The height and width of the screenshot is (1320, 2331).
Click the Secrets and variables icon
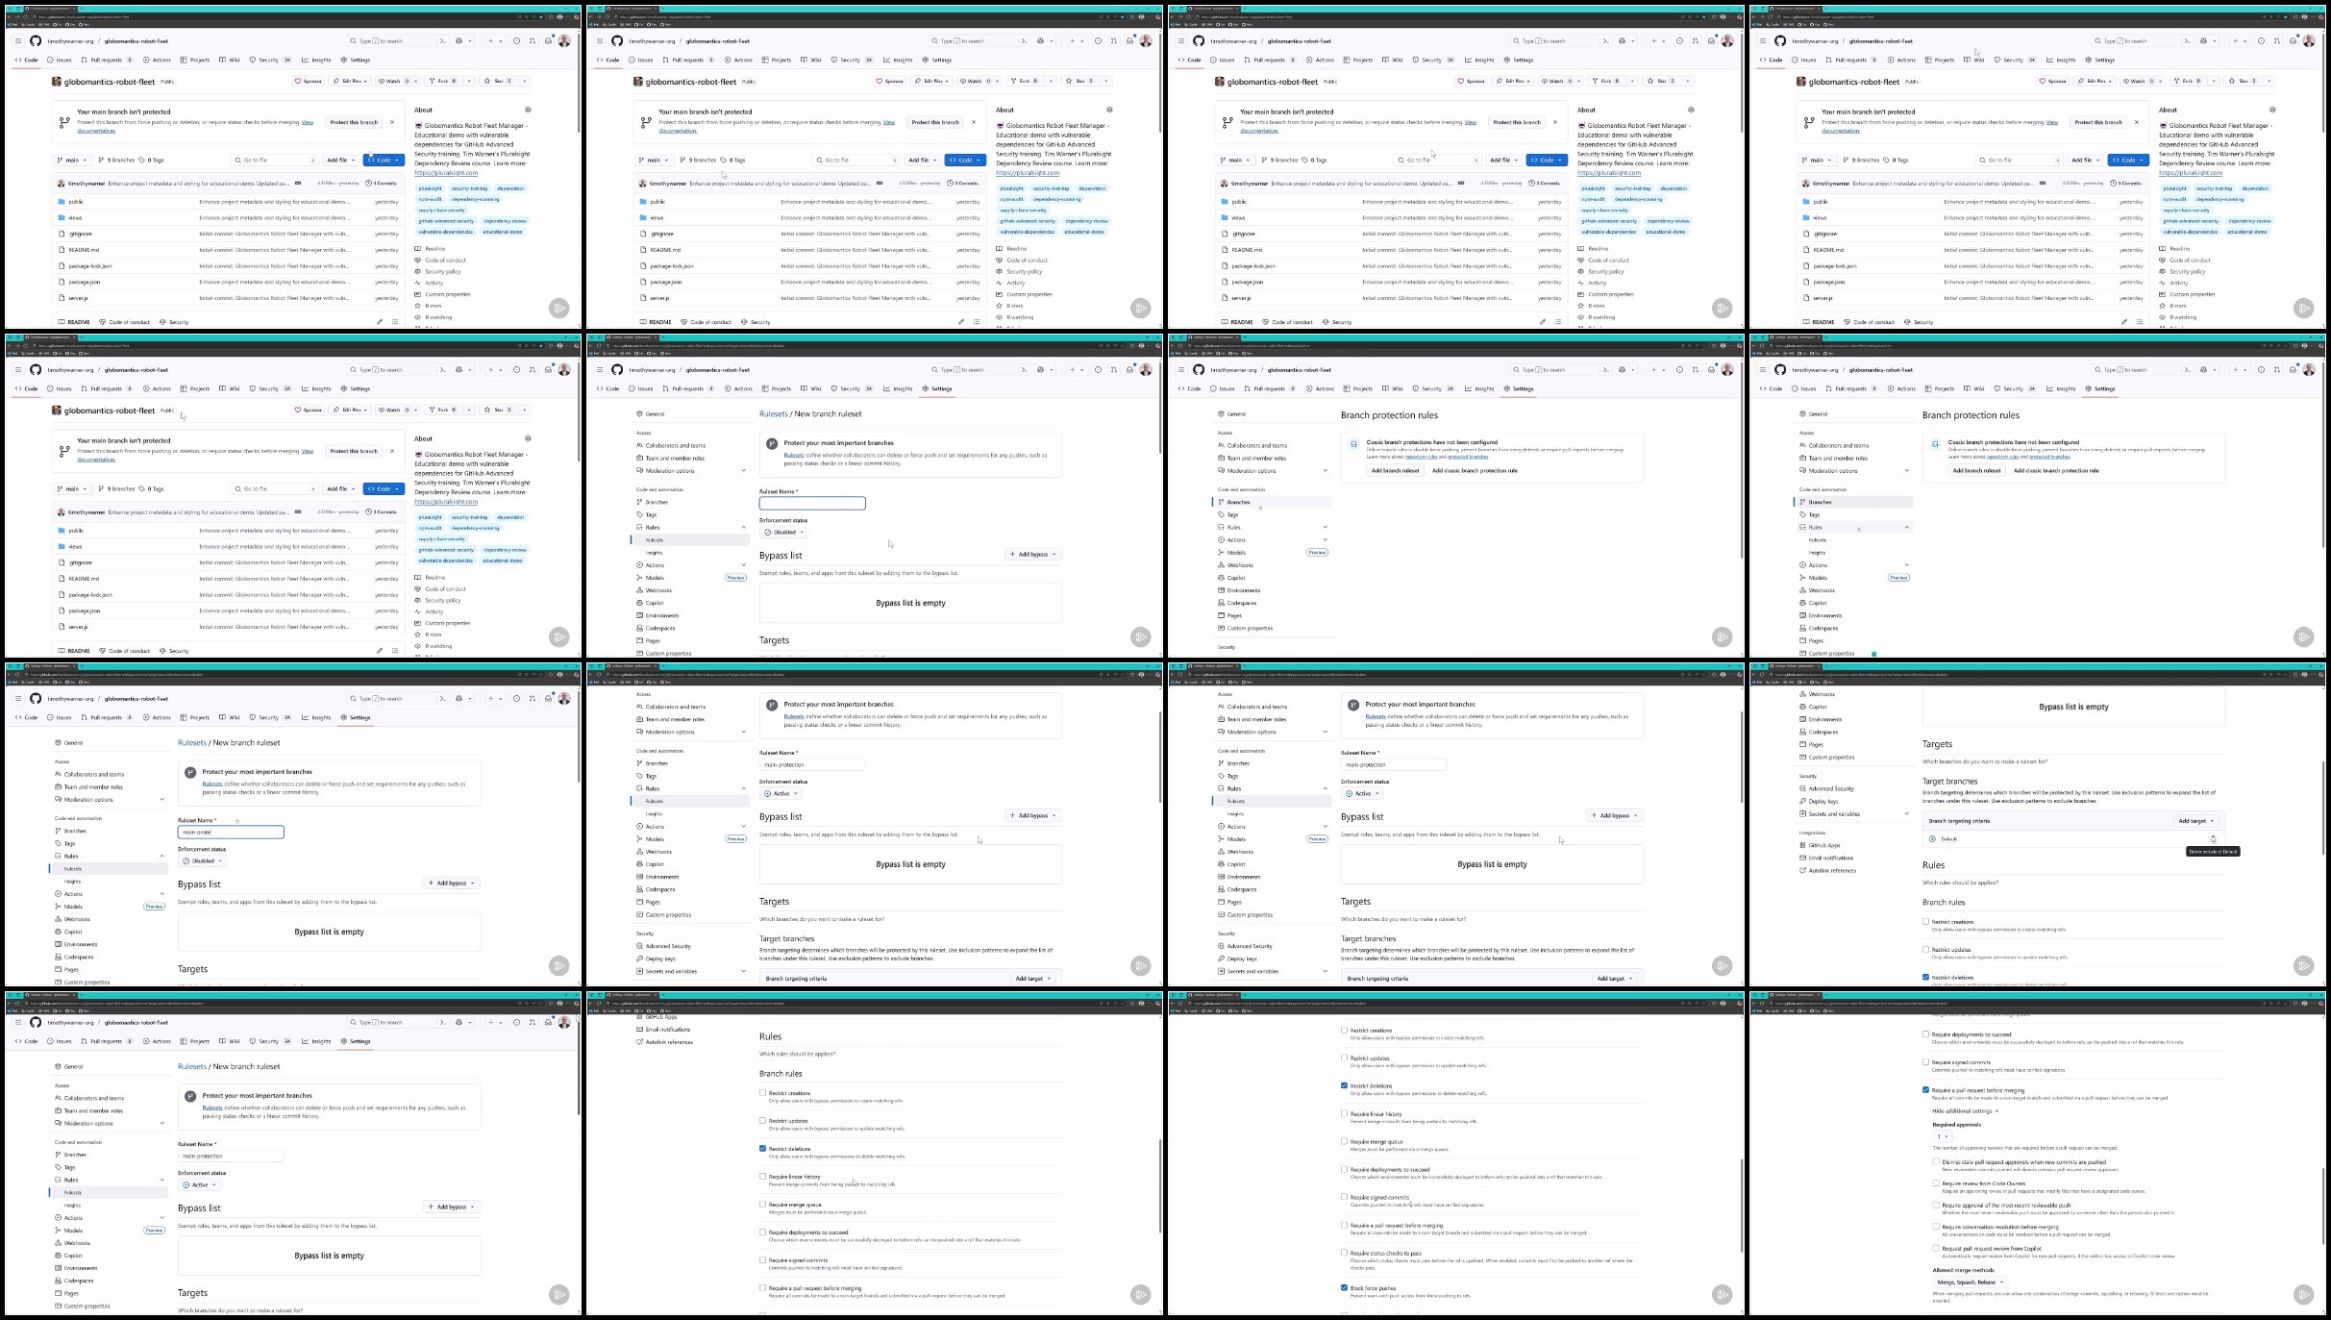(1802, 813)
